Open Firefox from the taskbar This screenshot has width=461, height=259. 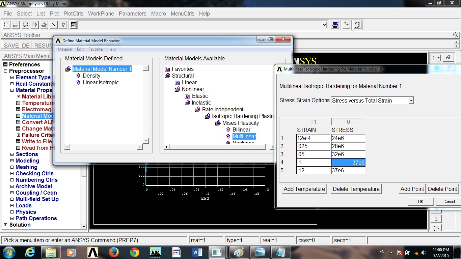tap(113, 252)
